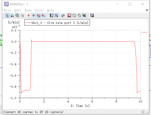
Task: Click the zoom-to-fit magnifier icon
Action: pyautogui.click(x=17, y=16)
